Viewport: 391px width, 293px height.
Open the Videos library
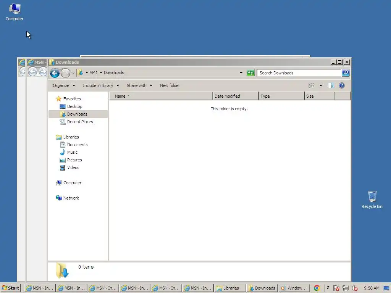click(73, 167)
